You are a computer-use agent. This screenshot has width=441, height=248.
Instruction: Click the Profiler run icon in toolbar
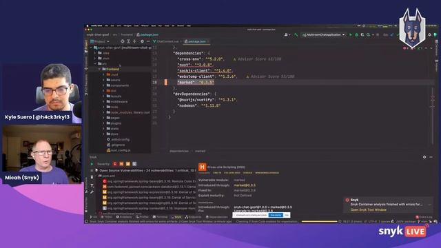point(369,35)
